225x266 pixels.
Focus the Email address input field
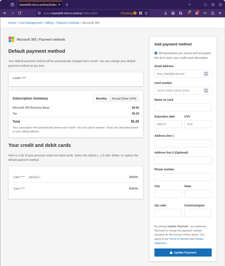click(x=183, y=74)
